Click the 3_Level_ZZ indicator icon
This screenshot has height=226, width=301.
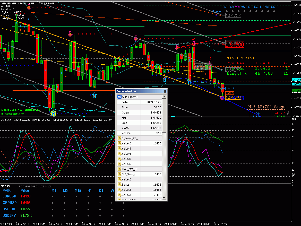[x=119, y=138]
